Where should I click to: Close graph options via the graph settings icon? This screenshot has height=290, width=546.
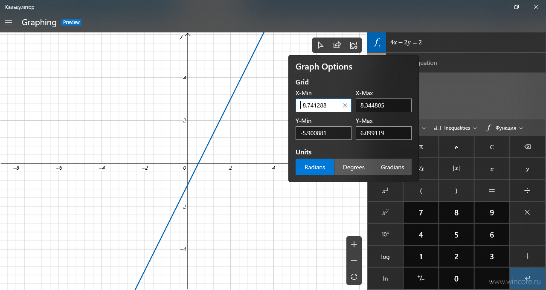tap(353, 45)
